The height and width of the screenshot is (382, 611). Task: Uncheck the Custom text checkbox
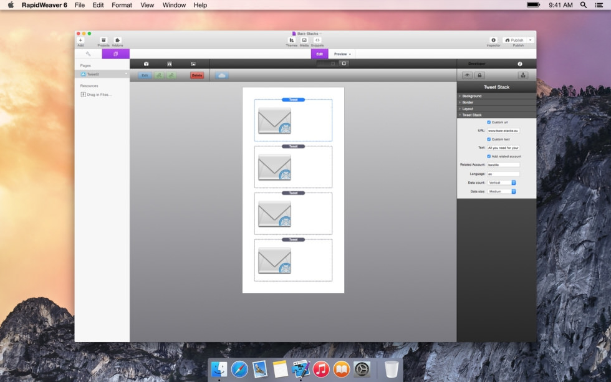(489, 140)
